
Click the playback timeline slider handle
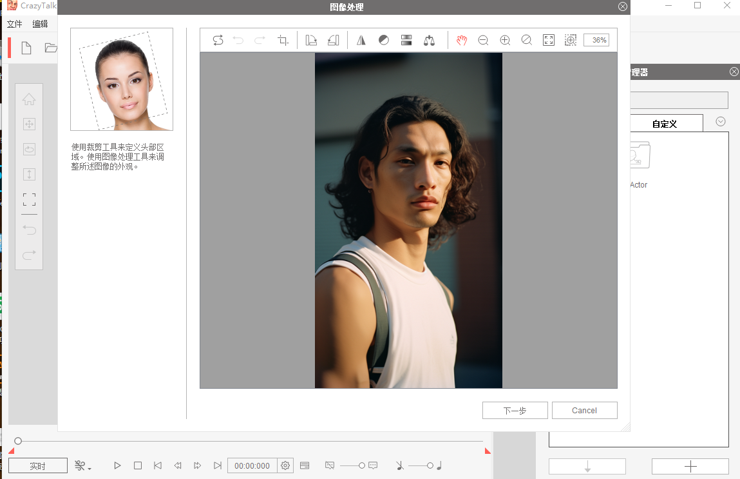(x=18, y=441)
